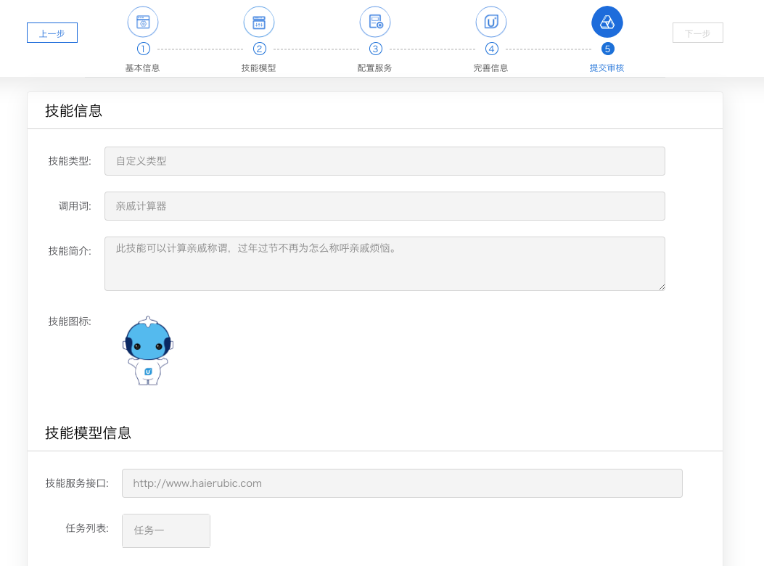The height and width of the screenshot is (566, 764).
Task: Click the 调用词 field with 亲戚计算器
Action: [385, 206]
